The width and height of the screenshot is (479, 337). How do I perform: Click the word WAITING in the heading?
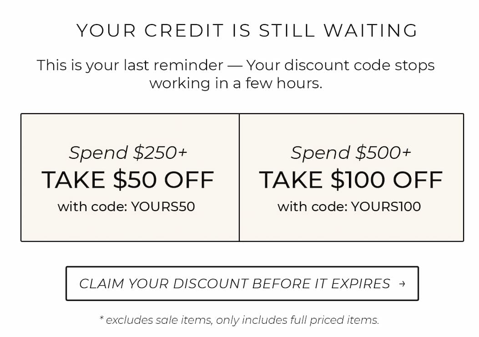(x=371, y=30)
